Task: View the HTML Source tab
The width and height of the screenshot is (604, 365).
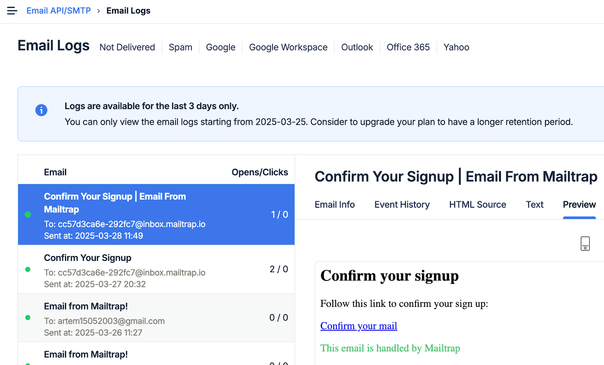Action: coord(478,205)
